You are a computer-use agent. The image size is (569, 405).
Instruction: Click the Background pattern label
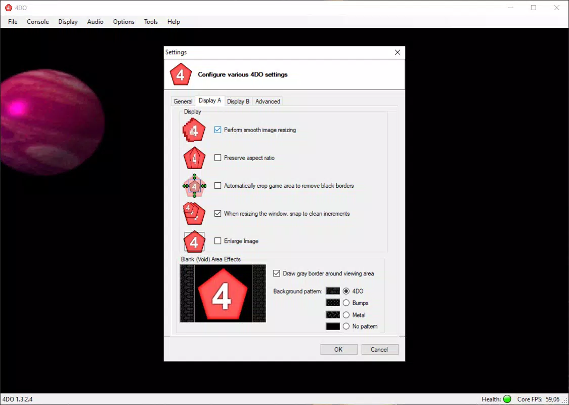[x=297, y=291]
